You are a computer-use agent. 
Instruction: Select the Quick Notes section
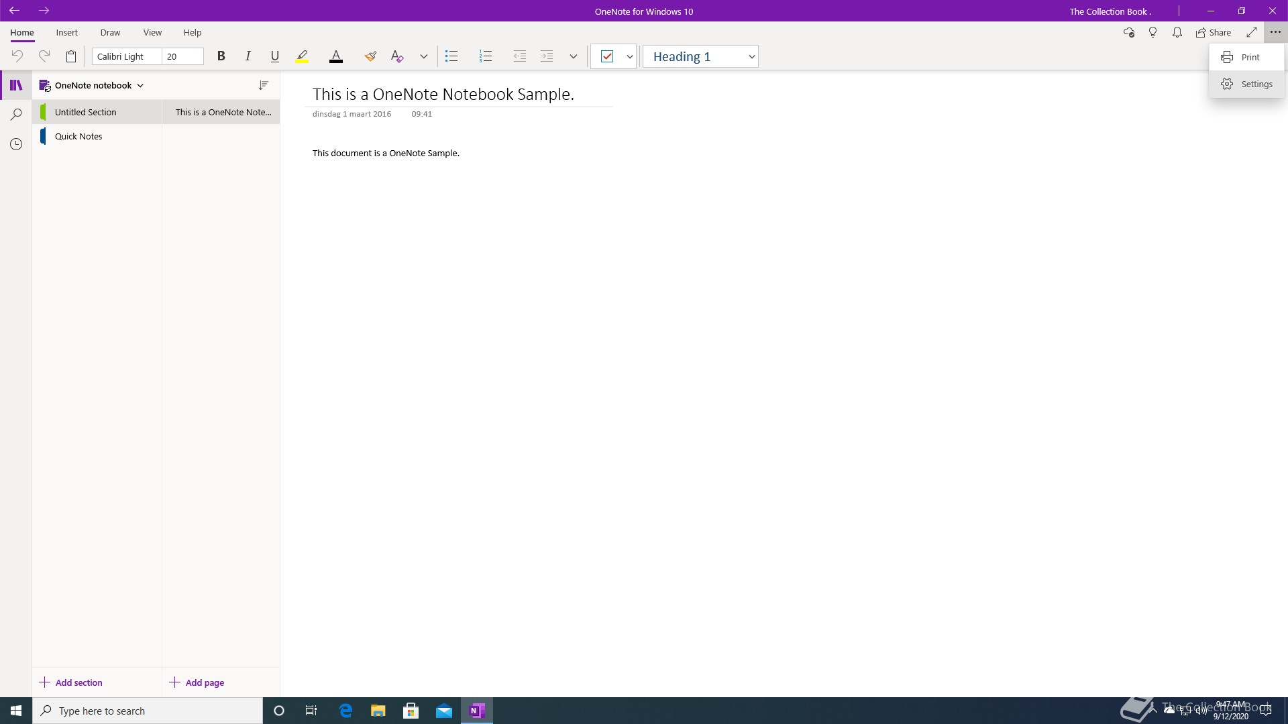pyautogui.click(x=97, y=136)
